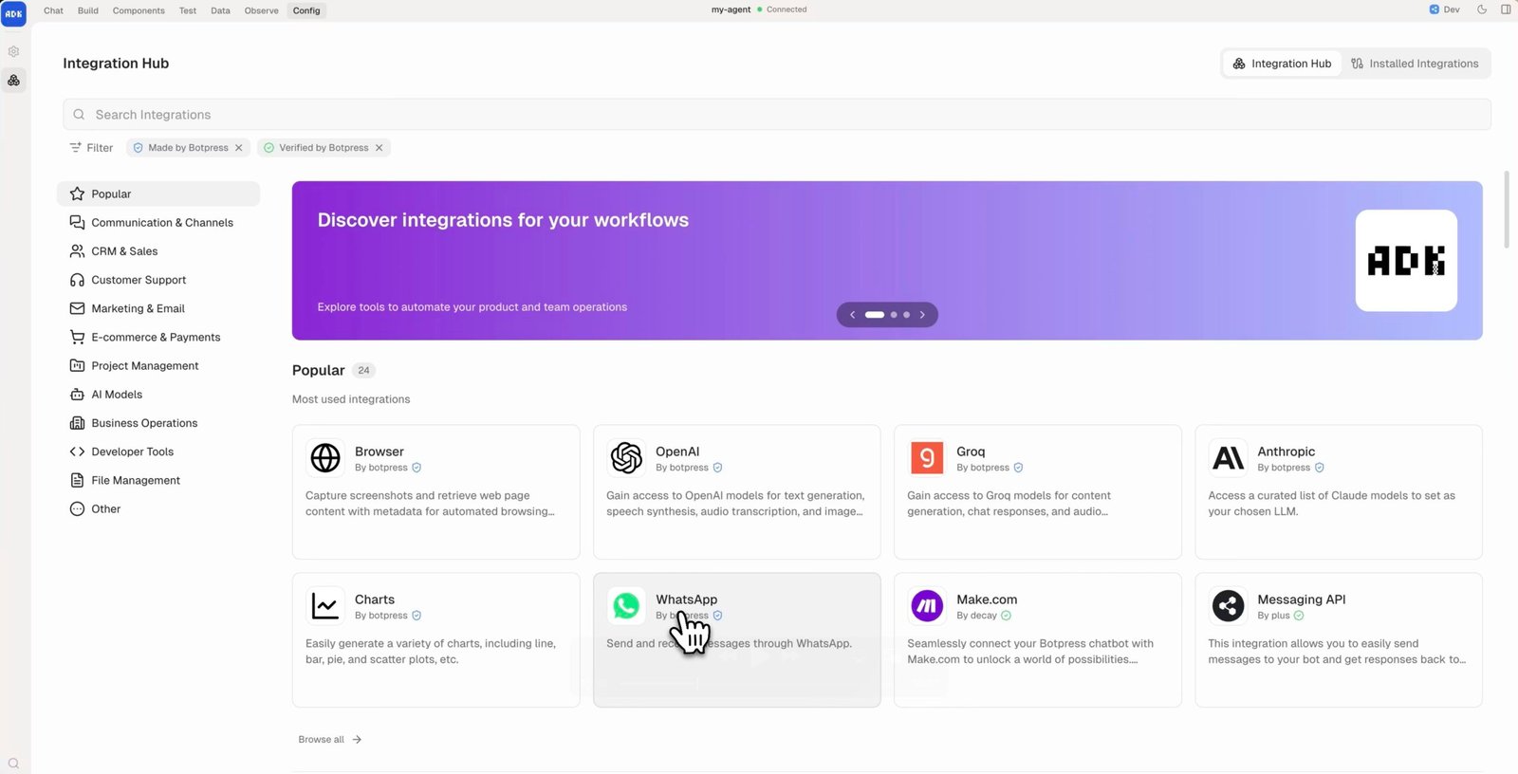Open the Charts integration title

click(375, 599)
